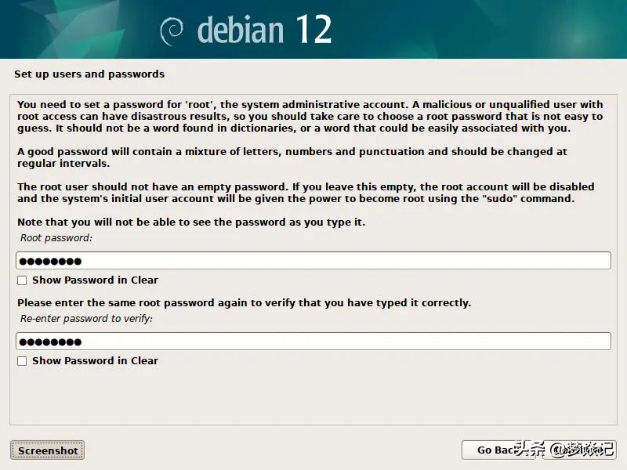Click the paragraph starting "A good password"
Screen dimensions: 627x470
pos(292,157)
